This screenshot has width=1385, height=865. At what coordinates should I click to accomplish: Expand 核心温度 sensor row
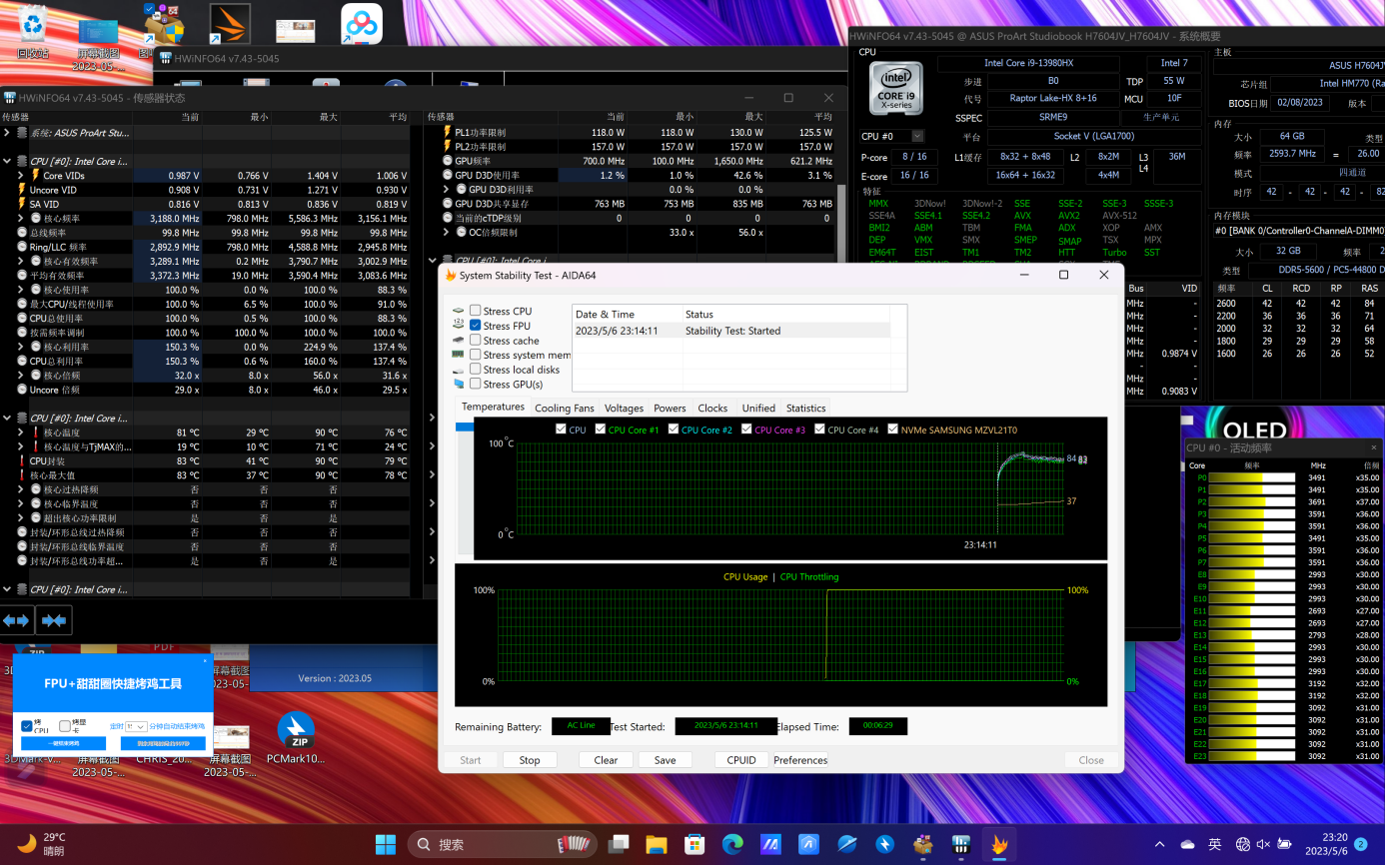point(21,432)
